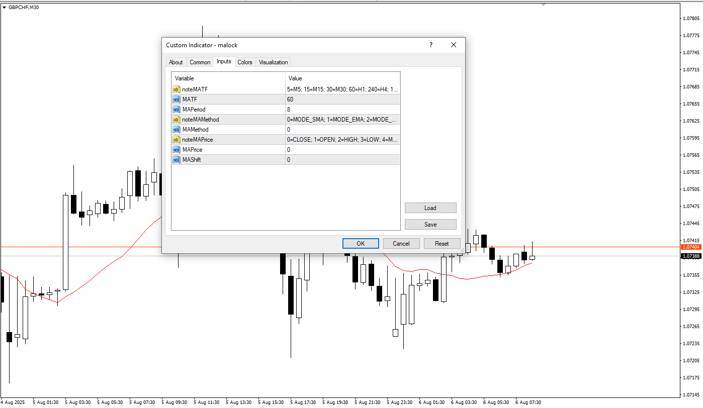
Task: Click the 5 Aug 01:30 time label
Action: click(x=46, y=402)
